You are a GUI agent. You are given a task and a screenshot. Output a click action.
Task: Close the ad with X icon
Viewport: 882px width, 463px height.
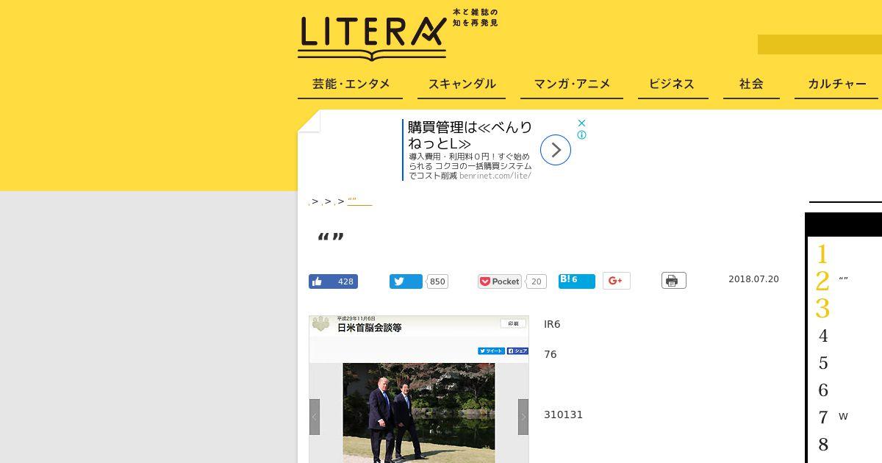(x=581, y=123)
